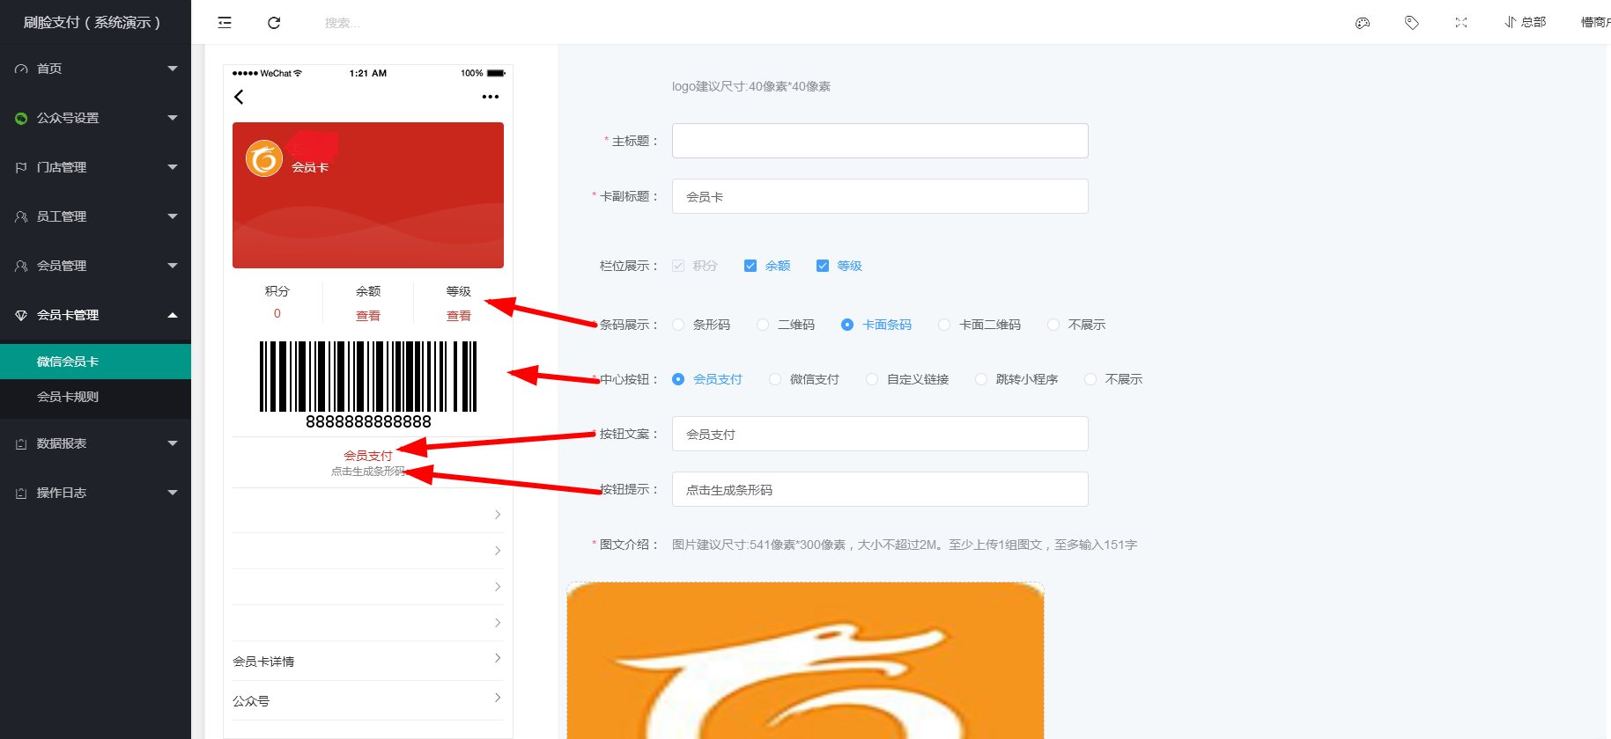The image size is (1611, 739).
Task: Click the refresh icon in the top bar
Action: click(x=274, y=23)
